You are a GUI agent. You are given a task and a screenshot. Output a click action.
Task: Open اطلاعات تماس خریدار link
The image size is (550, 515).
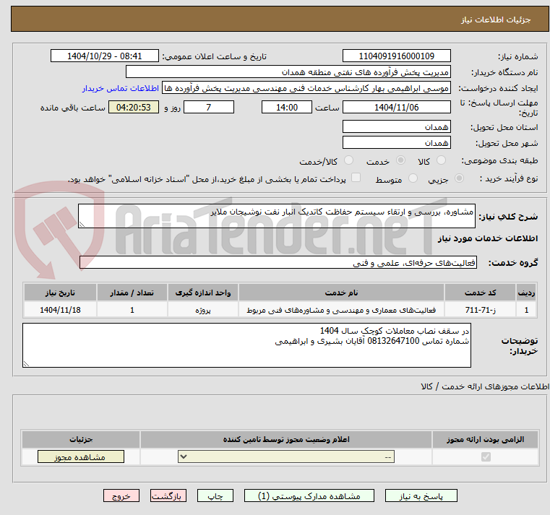[121, 88]
